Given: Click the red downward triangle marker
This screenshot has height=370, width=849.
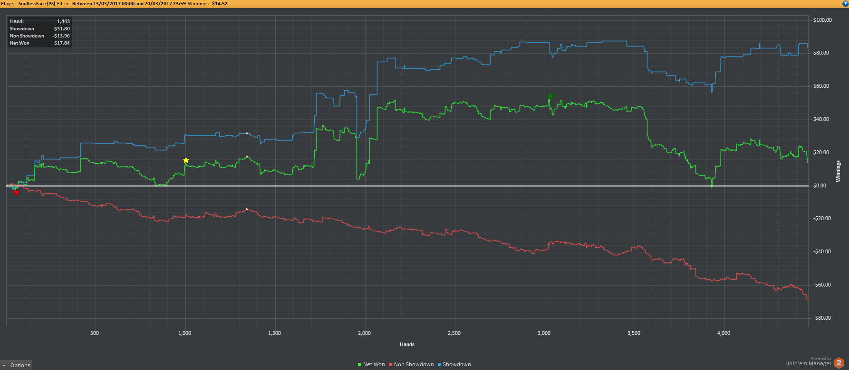Looking at the screenshot, I should [16, 193].
